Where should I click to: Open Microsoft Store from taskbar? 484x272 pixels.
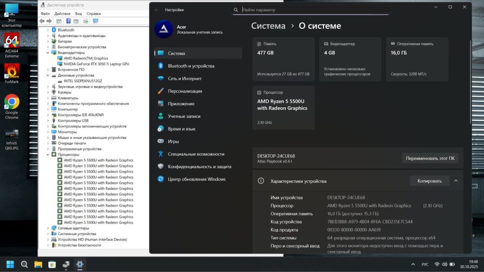(x=52, y=264)
